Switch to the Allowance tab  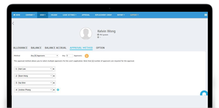(x=20, y=48)
